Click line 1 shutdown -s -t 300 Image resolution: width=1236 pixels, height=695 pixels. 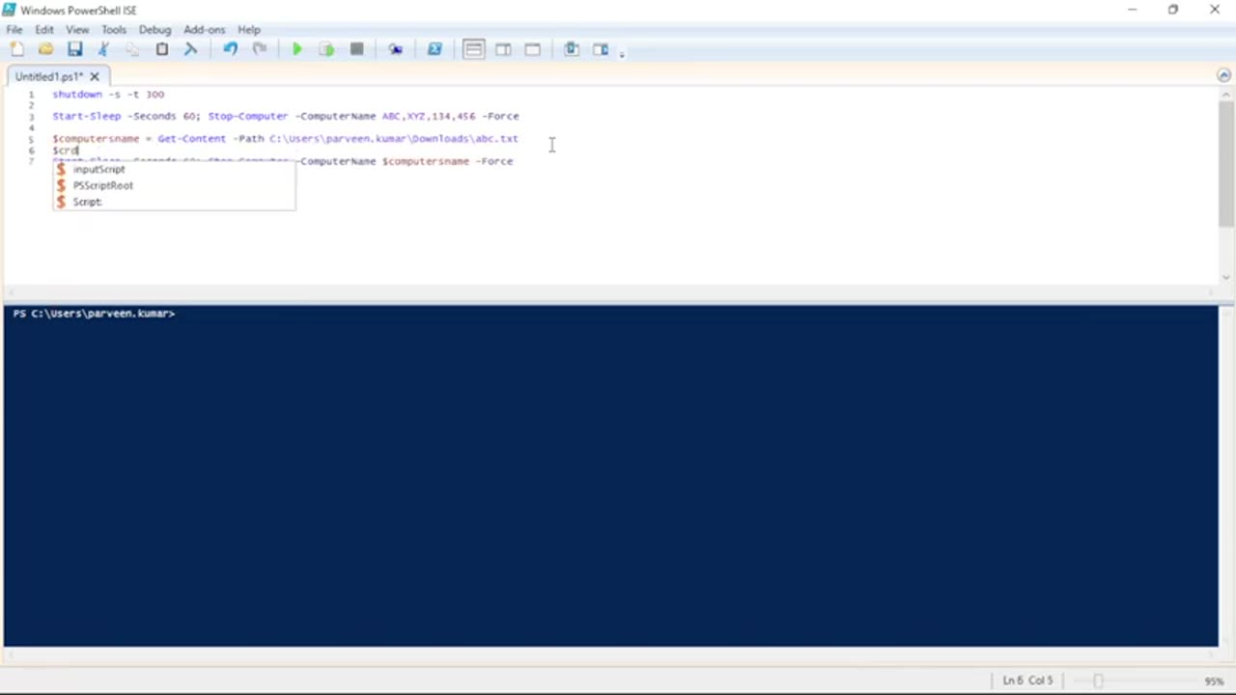pos(108,95)
